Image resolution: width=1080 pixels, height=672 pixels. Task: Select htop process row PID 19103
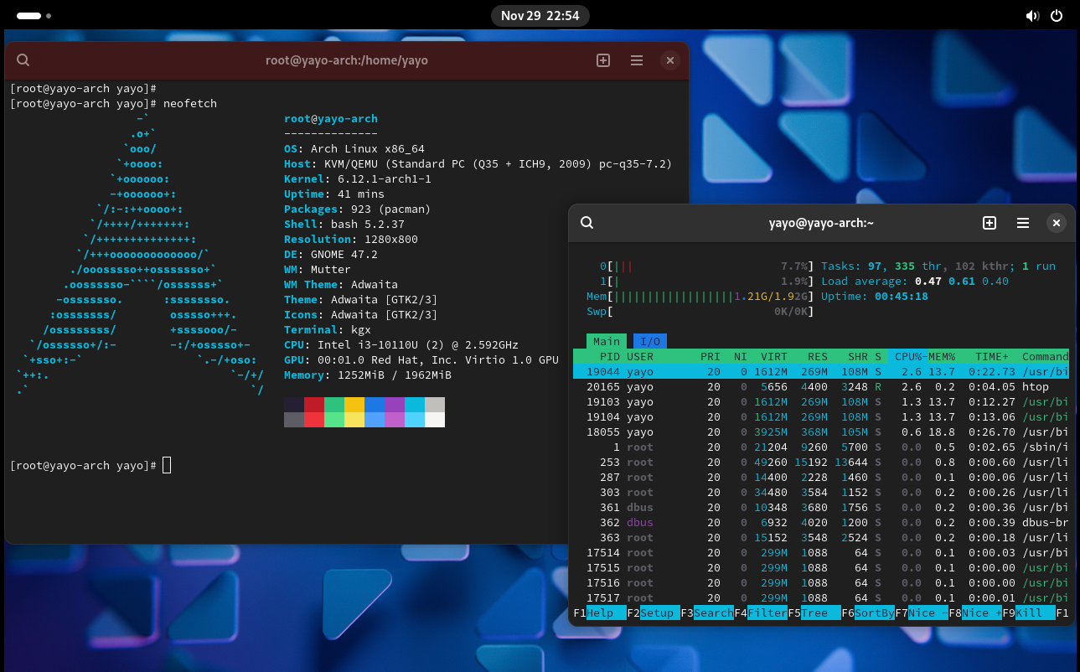point(821,402)
